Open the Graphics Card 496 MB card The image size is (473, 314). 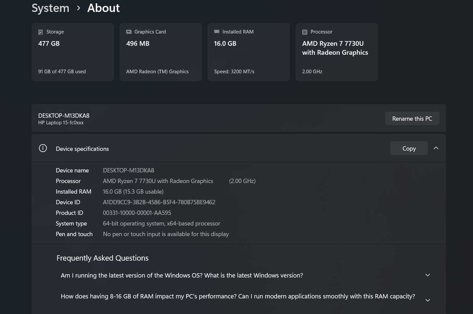(160, 52)
